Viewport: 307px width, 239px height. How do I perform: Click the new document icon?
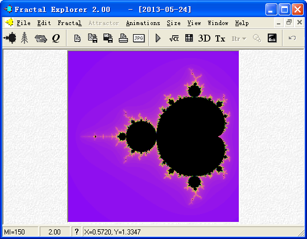point(77,38)
